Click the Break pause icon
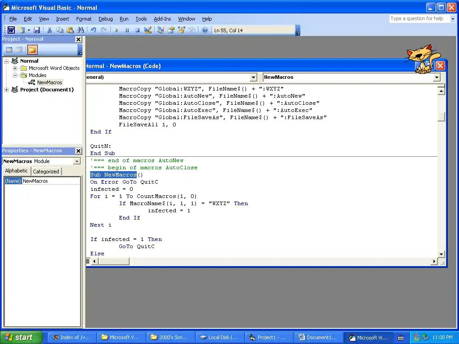Screen dimensions: 459x344 pyautogui.click(x=127, y=30)
